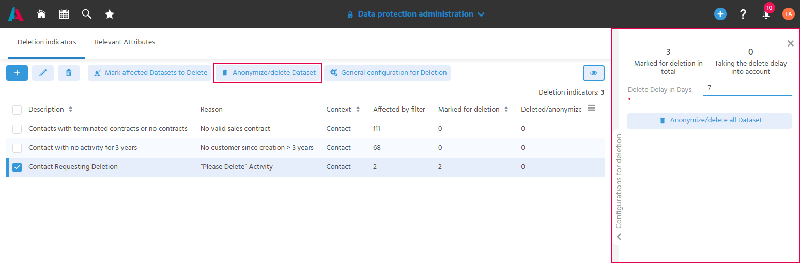Toggle the eye preview panel button
800x263 pixels.
(x=594, y=73)
